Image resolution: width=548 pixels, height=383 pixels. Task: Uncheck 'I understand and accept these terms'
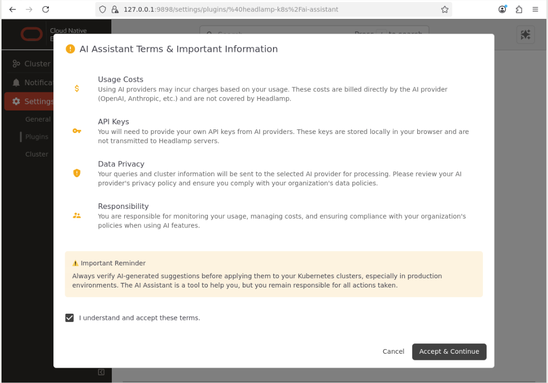pyautogui.click(x=69, y=318)
